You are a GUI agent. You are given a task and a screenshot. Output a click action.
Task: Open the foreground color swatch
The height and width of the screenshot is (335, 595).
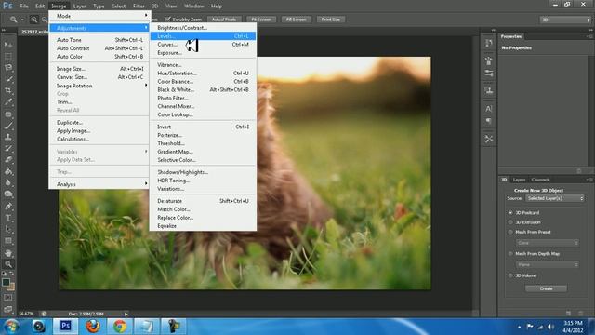click(6, 282)
